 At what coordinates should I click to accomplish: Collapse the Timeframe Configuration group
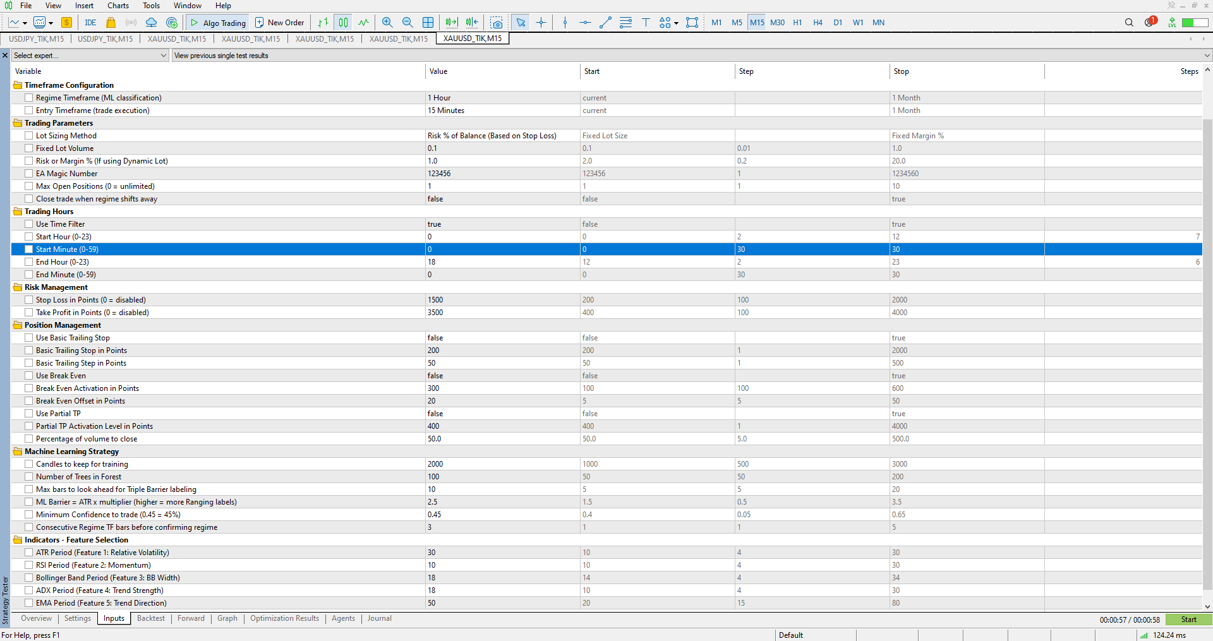tap(18, 85)
